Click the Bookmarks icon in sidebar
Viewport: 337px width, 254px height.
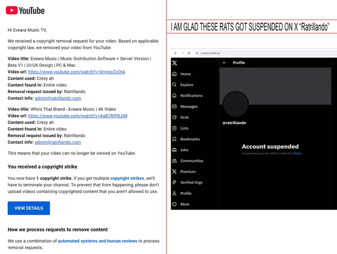174,139
